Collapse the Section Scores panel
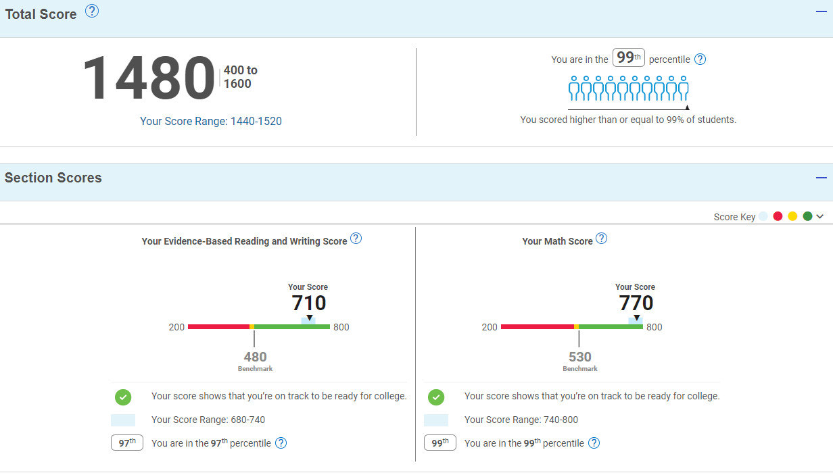The image size is (833, 475). 821,178
